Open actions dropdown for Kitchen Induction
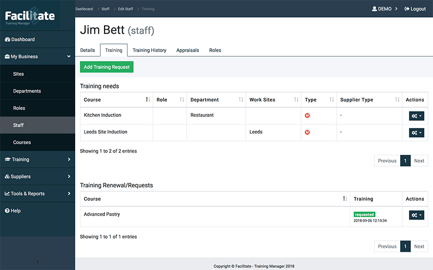The height and width of the screenshot is (270, 433). point(417,116)
